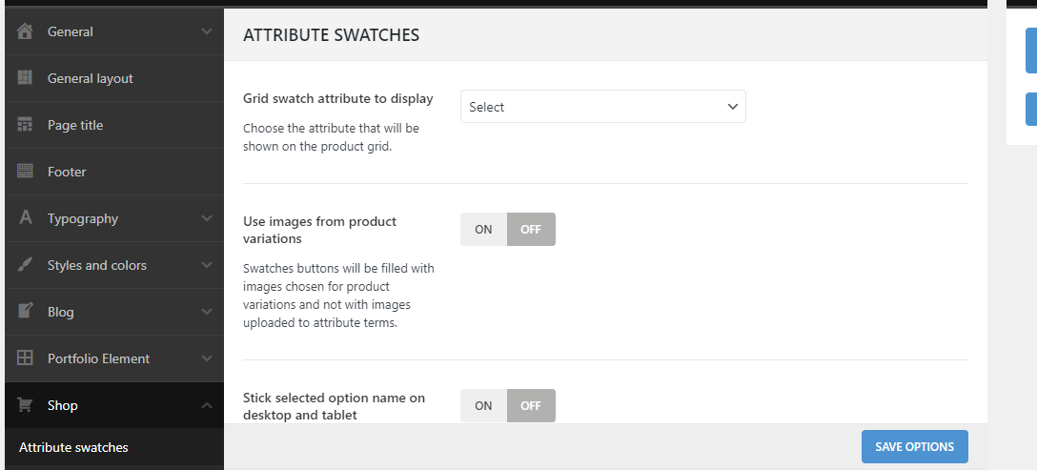1037x470 pixels.
Task: Set product variation images toggle to OFF
Action: click(531, 230)
